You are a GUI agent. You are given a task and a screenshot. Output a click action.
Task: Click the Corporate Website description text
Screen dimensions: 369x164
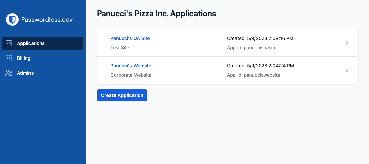[131, 75]
